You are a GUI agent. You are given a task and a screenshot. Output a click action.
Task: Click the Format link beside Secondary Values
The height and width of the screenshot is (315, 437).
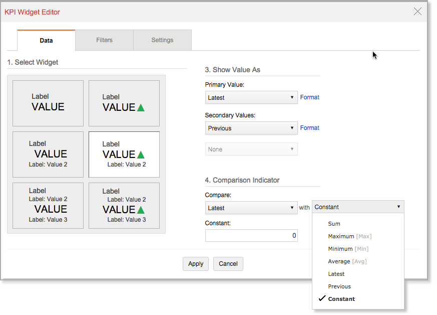(x=309, y=128)
